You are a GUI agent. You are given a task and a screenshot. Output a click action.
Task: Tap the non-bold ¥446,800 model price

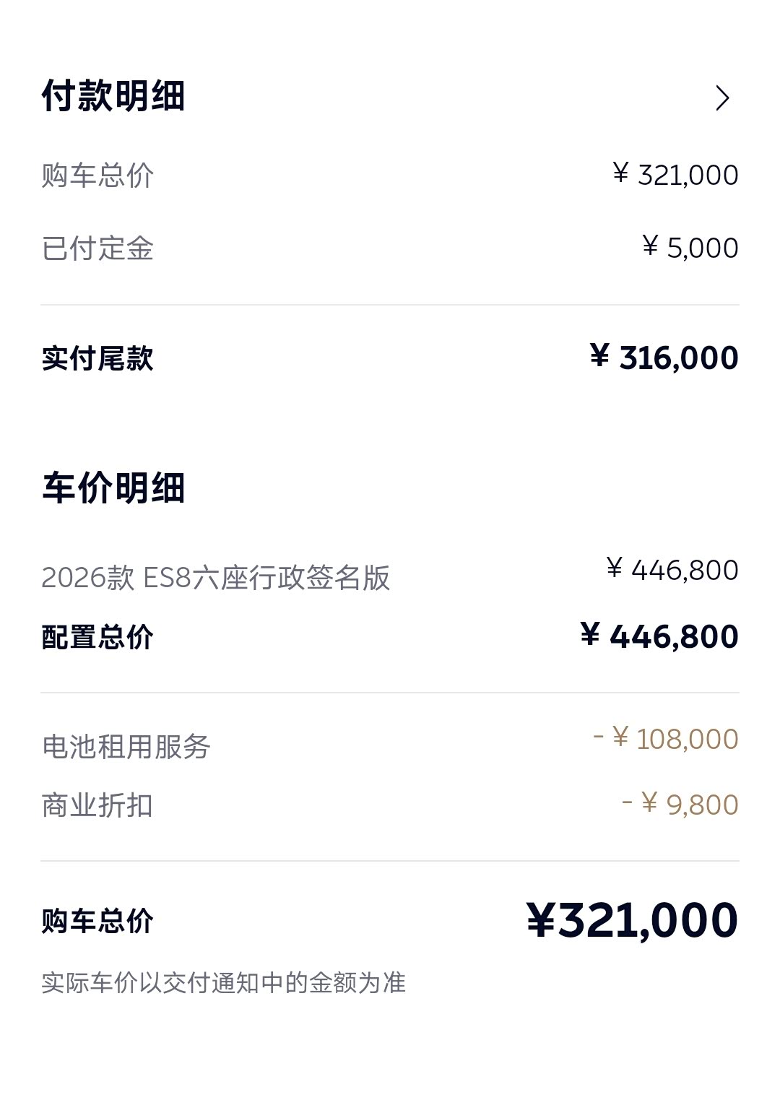[672, 570]
